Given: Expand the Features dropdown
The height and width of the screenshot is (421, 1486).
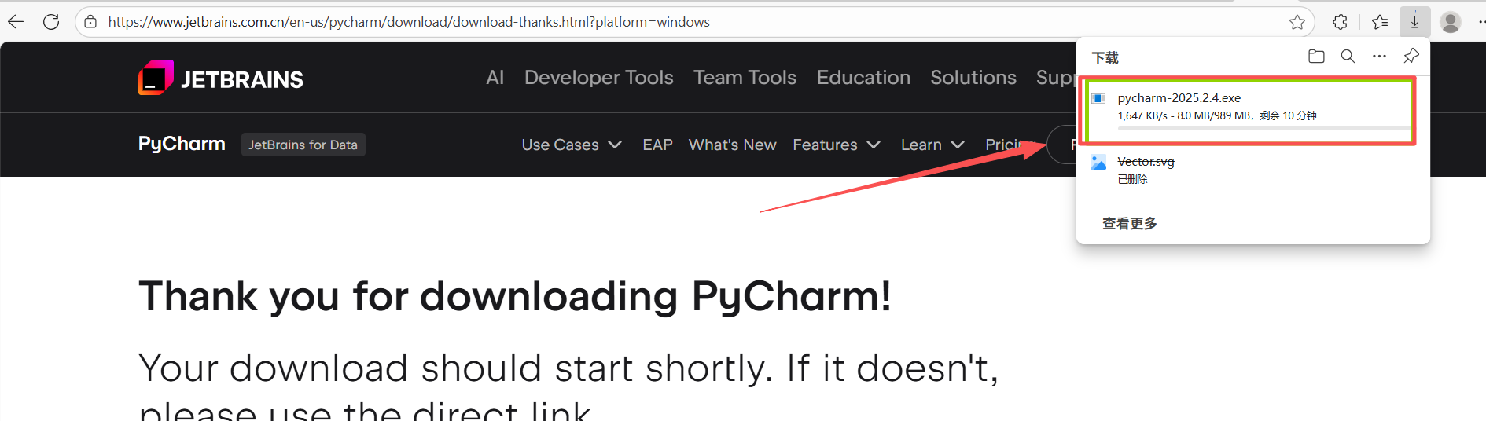Looking at the screenshot, I should 837,145.
